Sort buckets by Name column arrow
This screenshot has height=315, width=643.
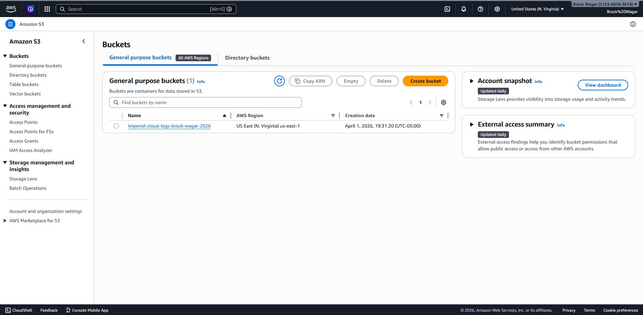coord(224,115)
